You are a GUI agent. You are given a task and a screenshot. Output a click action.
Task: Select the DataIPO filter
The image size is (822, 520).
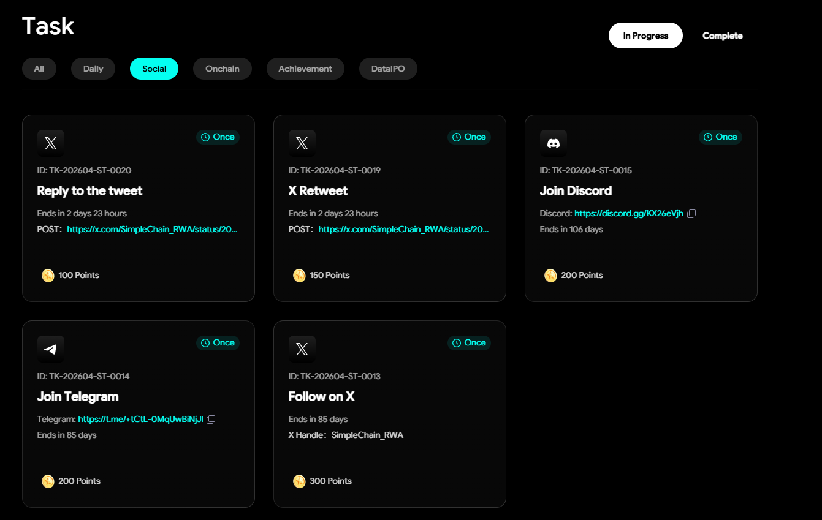tap(387, 69)
